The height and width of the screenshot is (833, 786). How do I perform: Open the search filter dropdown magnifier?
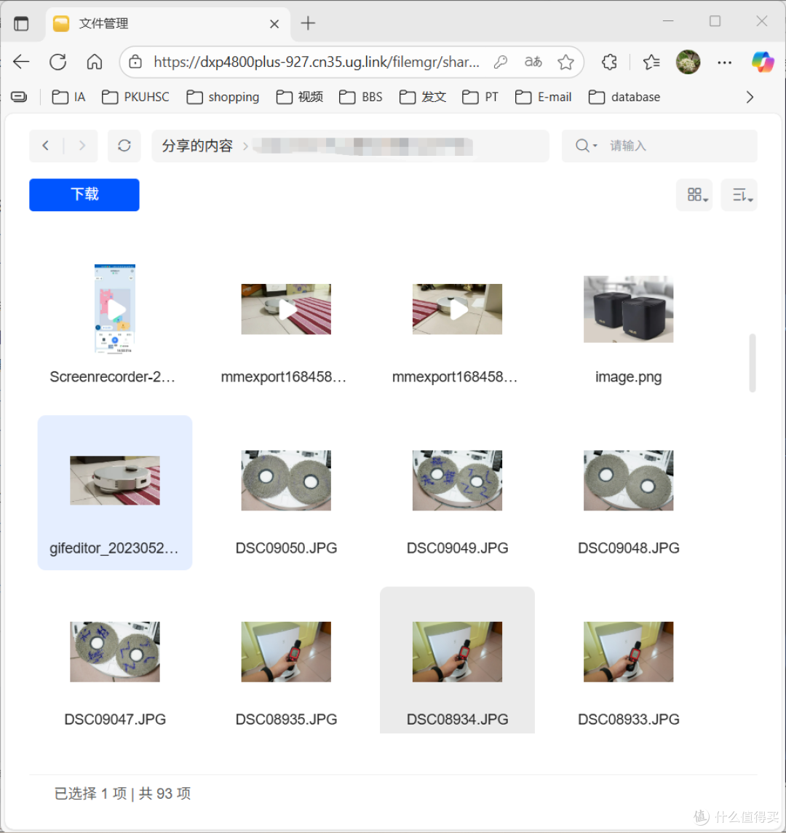(587, 146)
